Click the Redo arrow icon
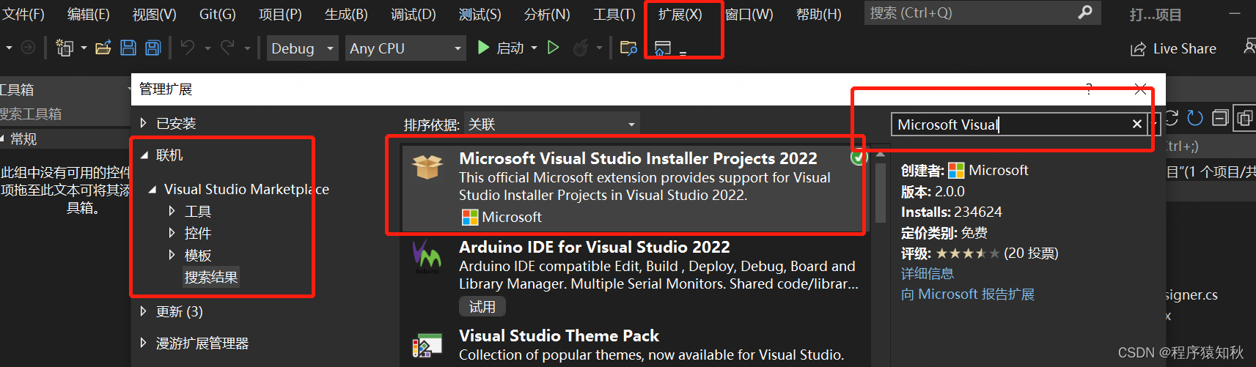 228,48
